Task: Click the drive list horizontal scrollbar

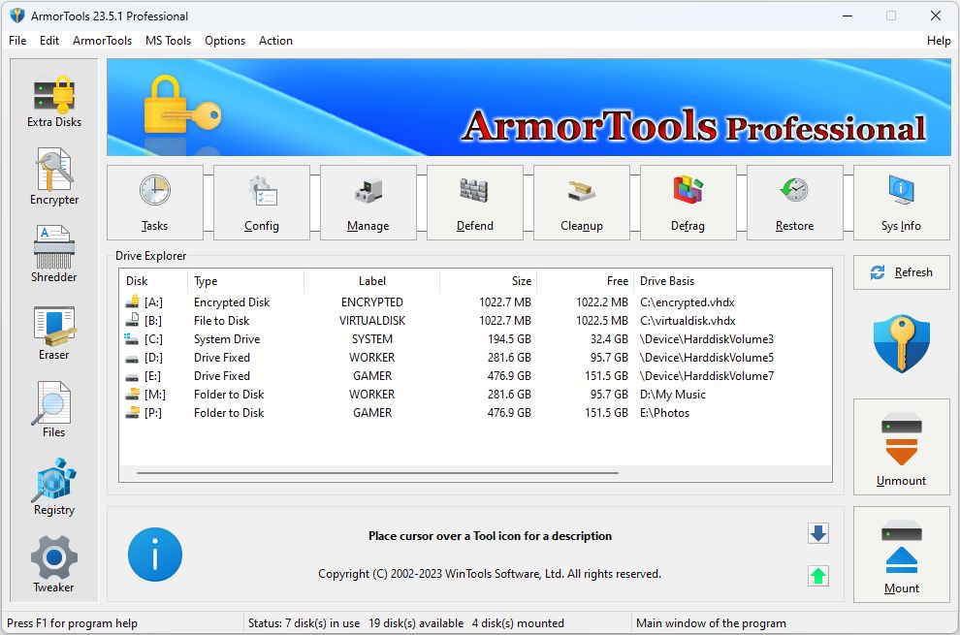Action: (x=378, y=473)
